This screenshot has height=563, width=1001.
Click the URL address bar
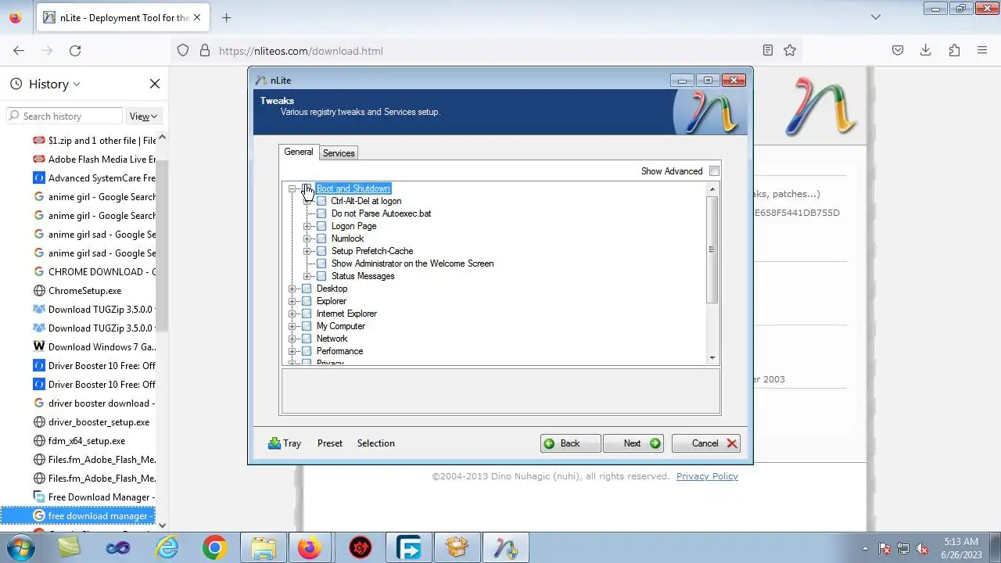click(x=485, y=50)
